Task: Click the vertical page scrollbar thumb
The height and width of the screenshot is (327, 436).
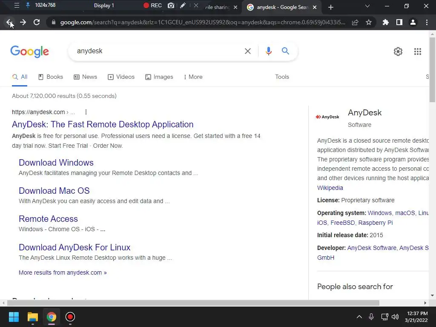Action: tap(432, 69)
